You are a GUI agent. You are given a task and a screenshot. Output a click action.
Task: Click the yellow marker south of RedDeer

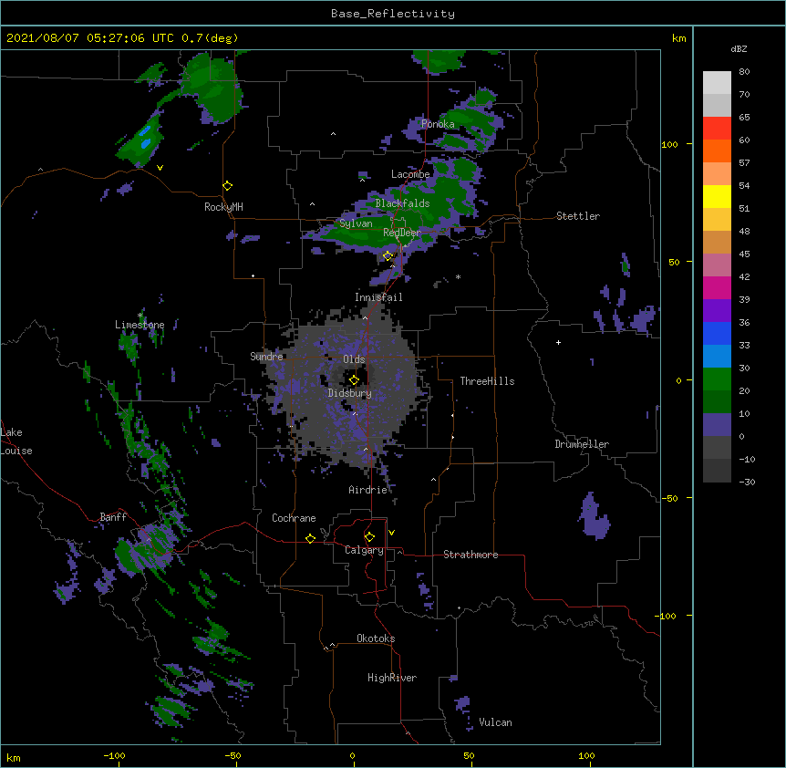pyautogui.click(x=388, y=256)
